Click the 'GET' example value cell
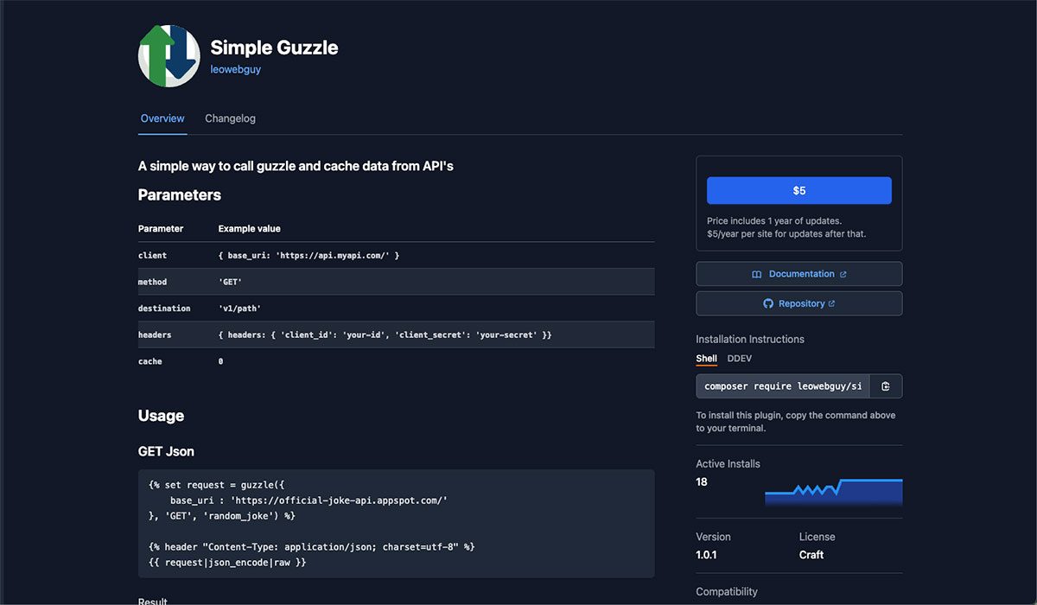 (231, 282)
